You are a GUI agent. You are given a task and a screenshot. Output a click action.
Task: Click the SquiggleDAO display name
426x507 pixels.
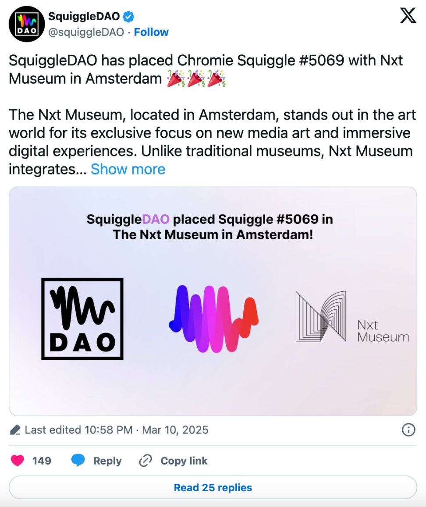point(84,17)
